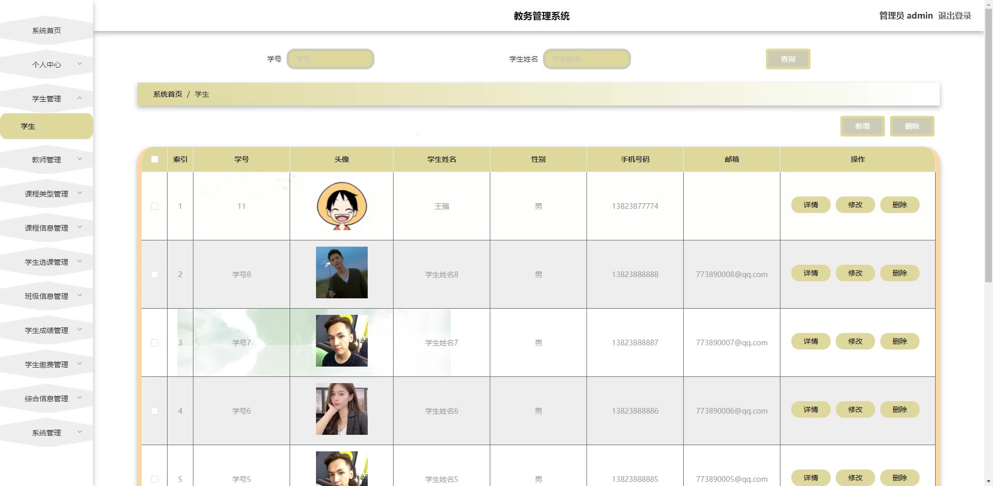Click 修改 for 学生姓名7
This screenshot has width=993, height=486.
(x=855, y=341)
